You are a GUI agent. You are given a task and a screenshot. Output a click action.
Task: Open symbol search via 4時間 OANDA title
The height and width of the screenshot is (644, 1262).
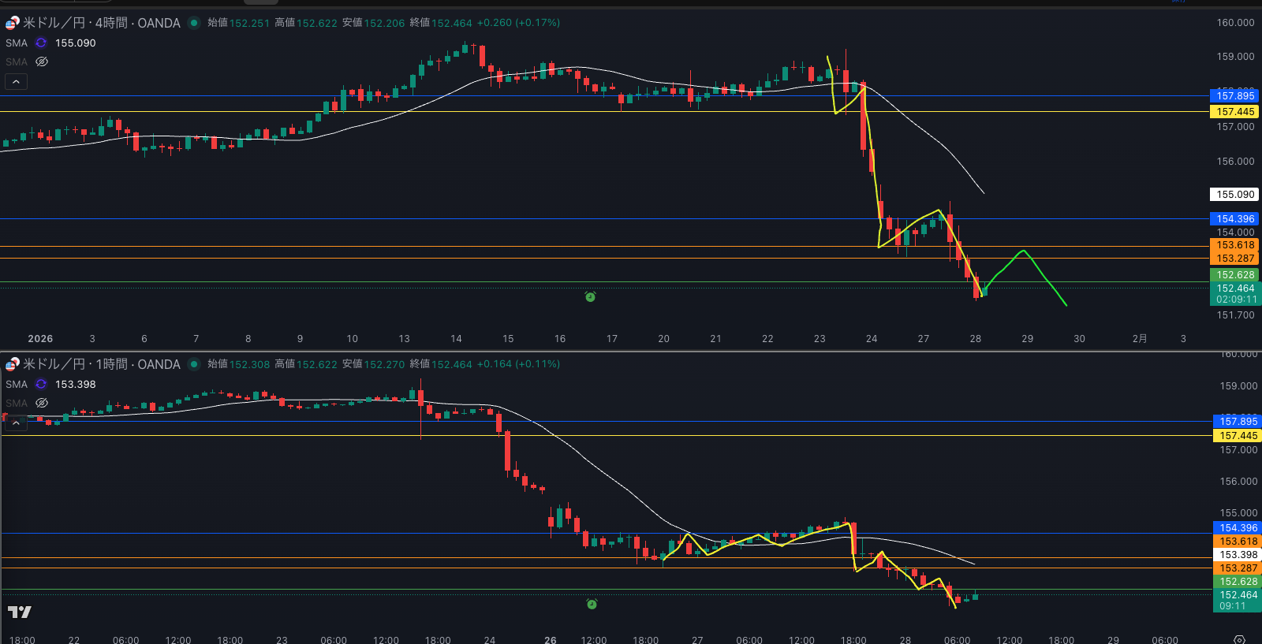point(101,23)
